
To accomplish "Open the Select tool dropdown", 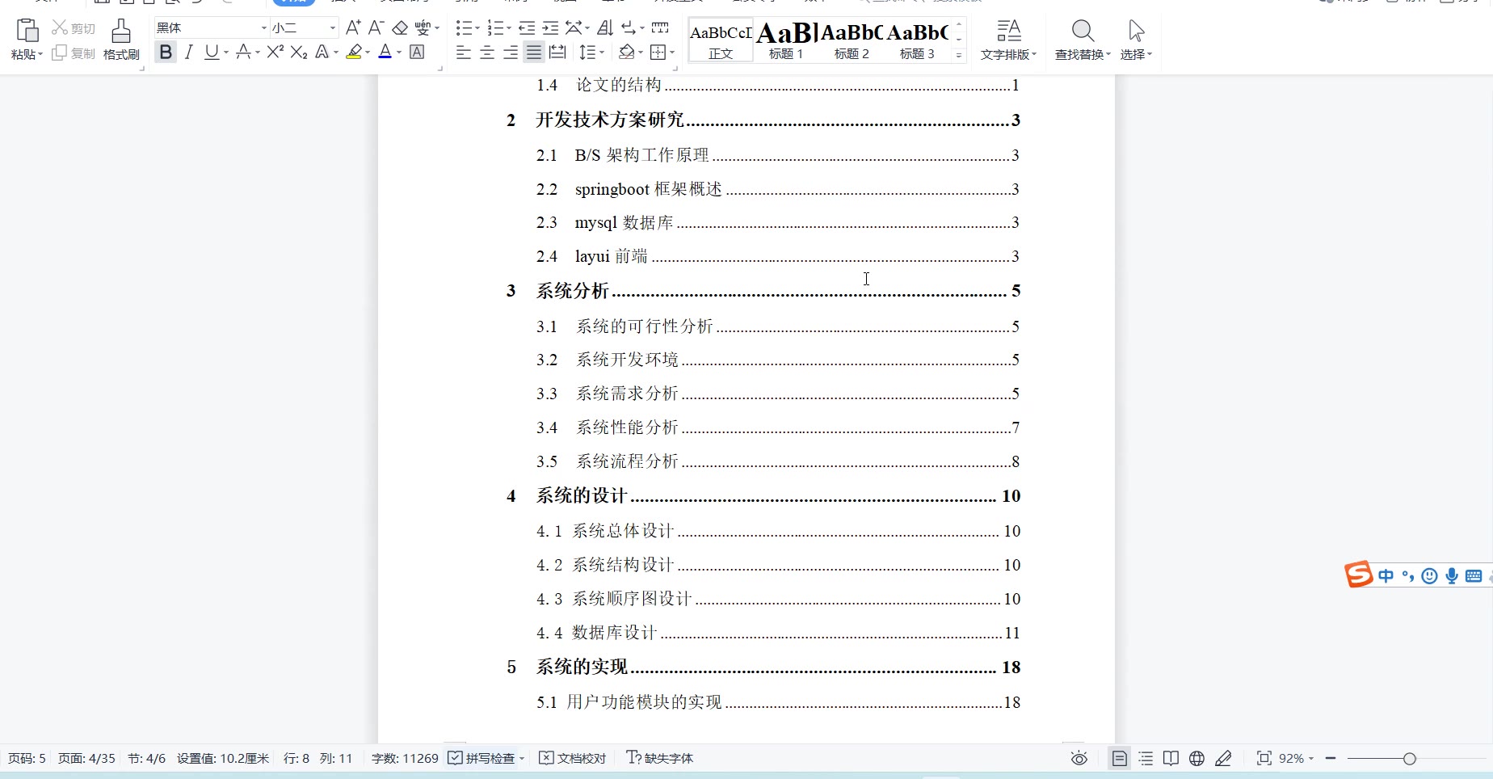I will tap(1136, 54).
